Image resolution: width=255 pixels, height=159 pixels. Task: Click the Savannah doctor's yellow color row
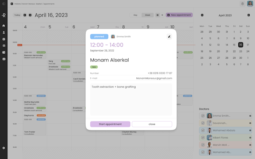click(225, 123)
